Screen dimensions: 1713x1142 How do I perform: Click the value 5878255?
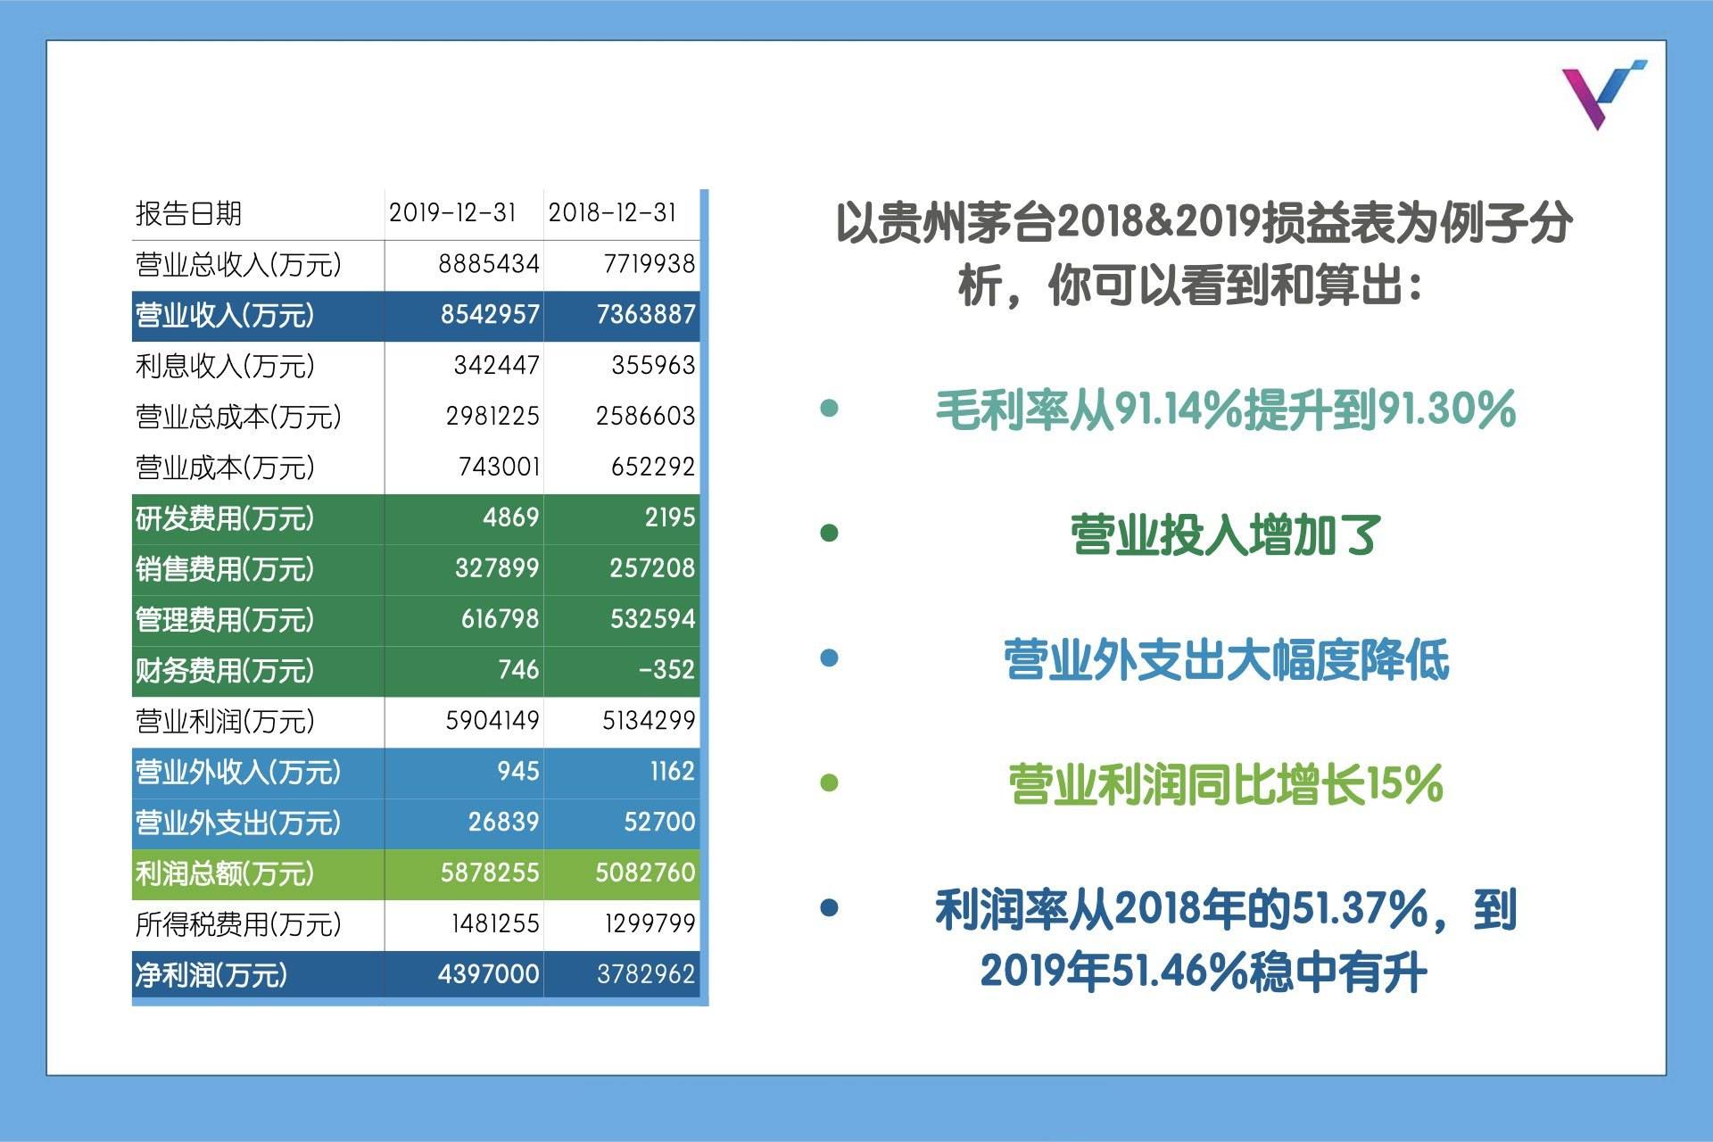(x=490, y=873)
